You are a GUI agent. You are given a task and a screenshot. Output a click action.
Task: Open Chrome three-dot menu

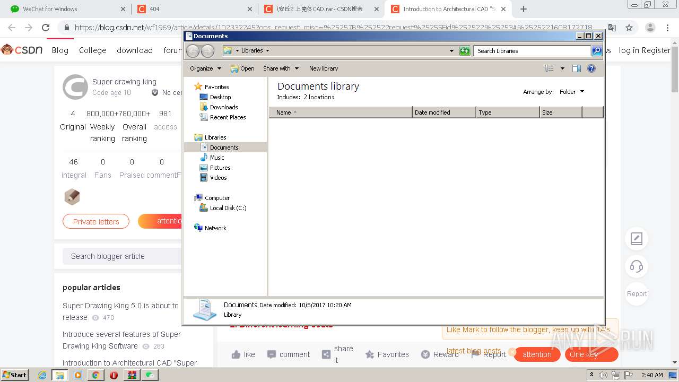pos(668,28)
